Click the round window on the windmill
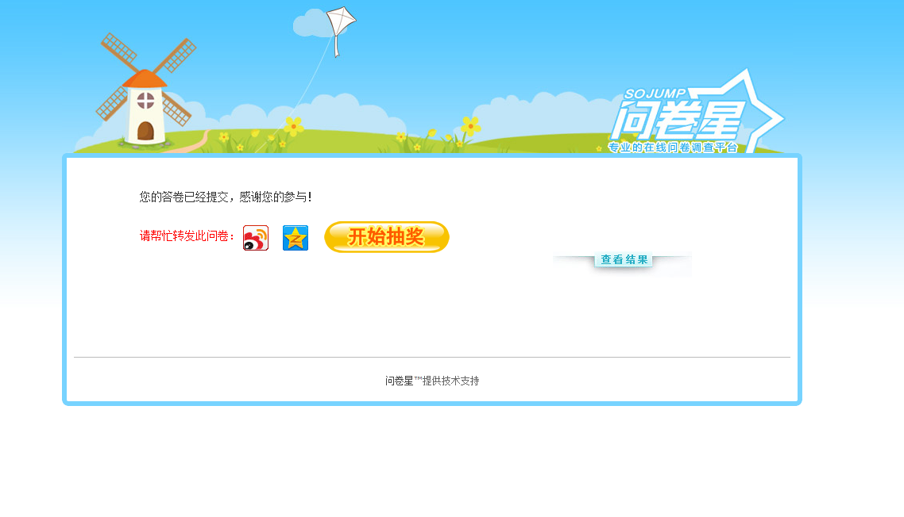 (x=145, y=100)
